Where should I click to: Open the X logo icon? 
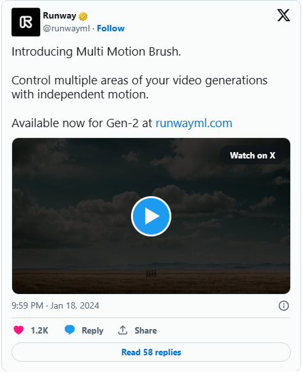(284, 15)
